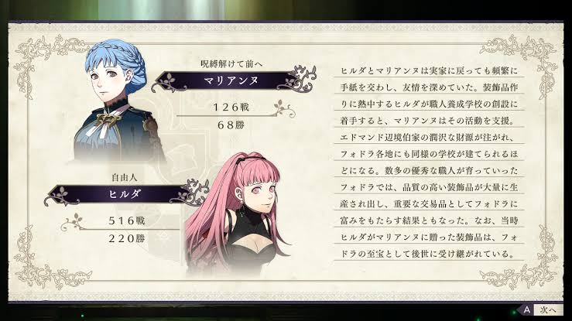Click the A button icon
Screen dimensions: 572x321
coord(526,309)
